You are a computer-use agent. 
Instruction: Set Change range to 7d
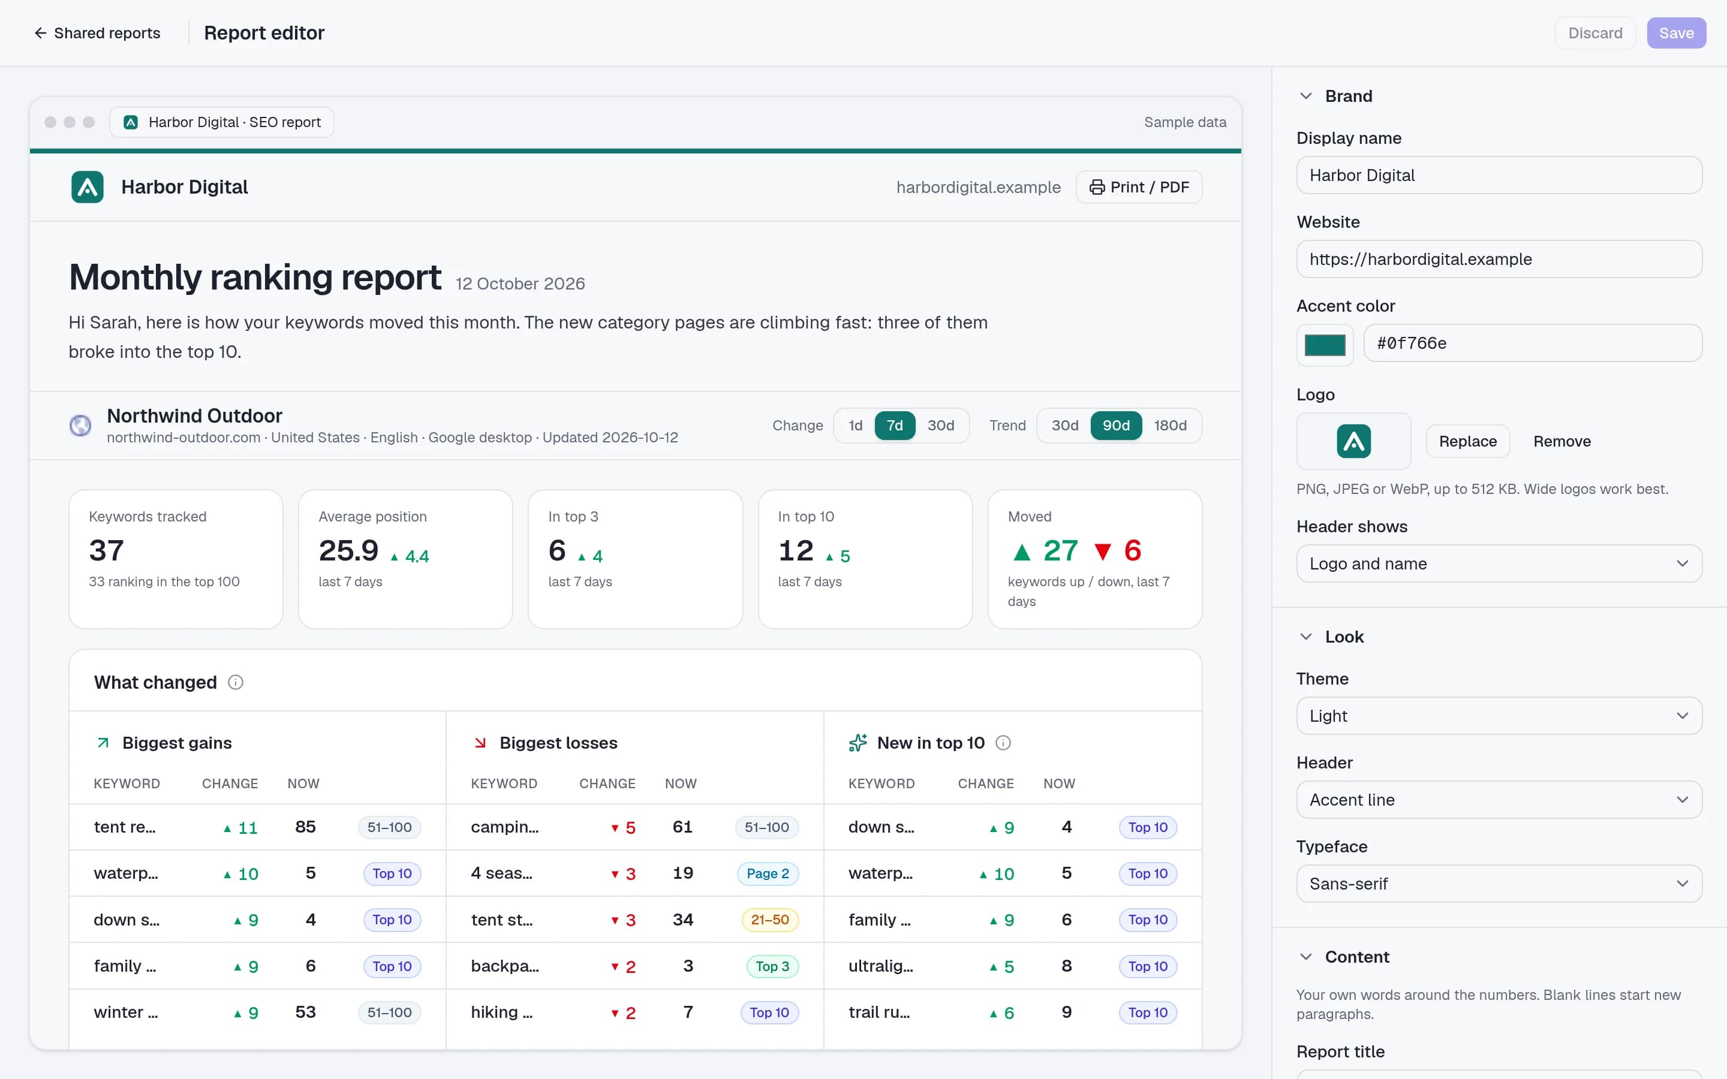point(895,426)
